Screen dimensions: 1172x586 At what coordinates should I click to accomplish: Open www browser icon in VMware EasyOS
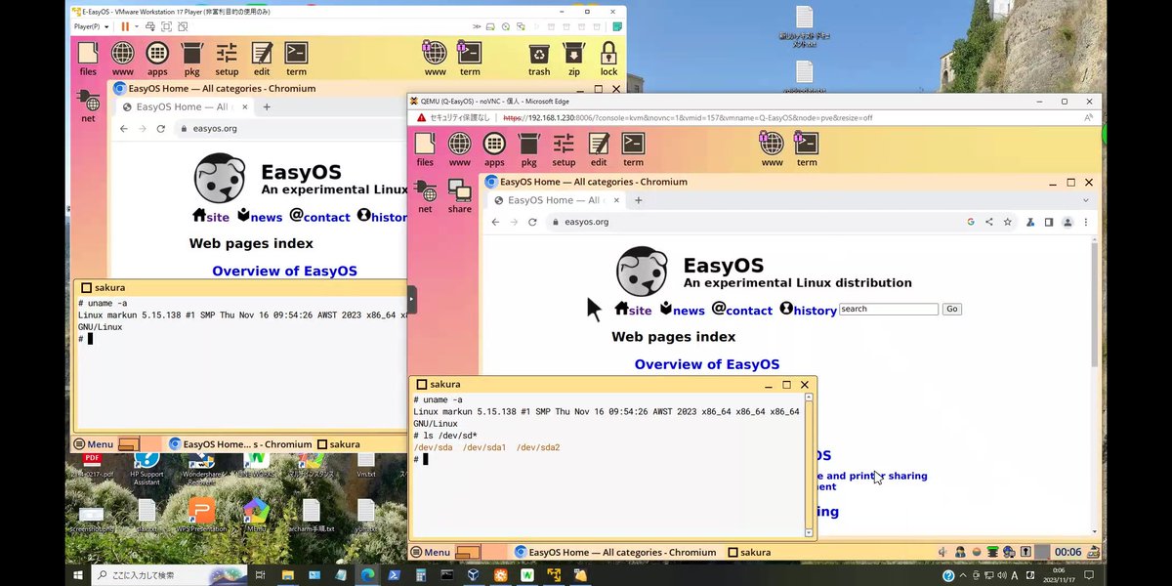pyautogui.click(x=122, y=58)
